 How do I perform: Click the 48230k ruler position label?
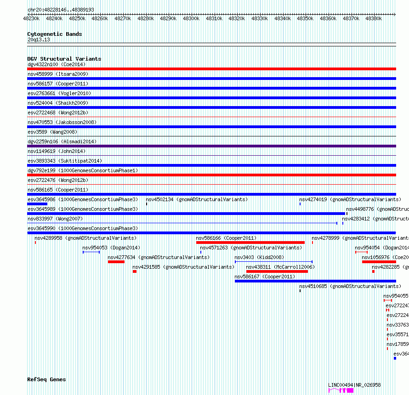31,18
